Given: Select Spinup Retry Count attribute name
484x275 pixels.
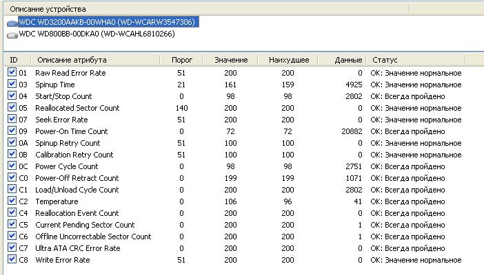Looking at the screenshot, I should [68, 143].
